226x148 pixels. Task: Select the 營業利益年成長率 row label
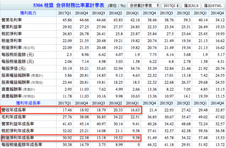pyautogui.click(x=18, y=124)
